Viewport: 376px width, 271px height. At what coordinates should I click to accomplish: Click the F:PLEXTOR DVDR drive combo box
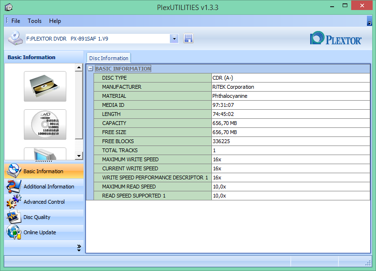102,39
